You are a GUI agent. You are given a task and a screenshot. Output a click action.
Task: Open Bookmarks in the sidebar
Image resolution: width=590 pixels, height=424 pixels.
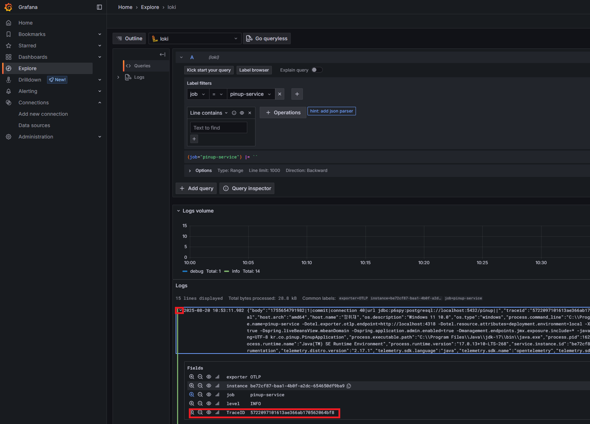32,34
